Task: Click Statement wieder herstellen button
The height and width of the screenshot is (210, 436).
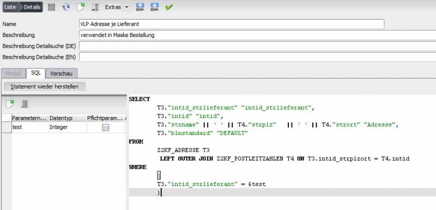Action: [45, 87]
